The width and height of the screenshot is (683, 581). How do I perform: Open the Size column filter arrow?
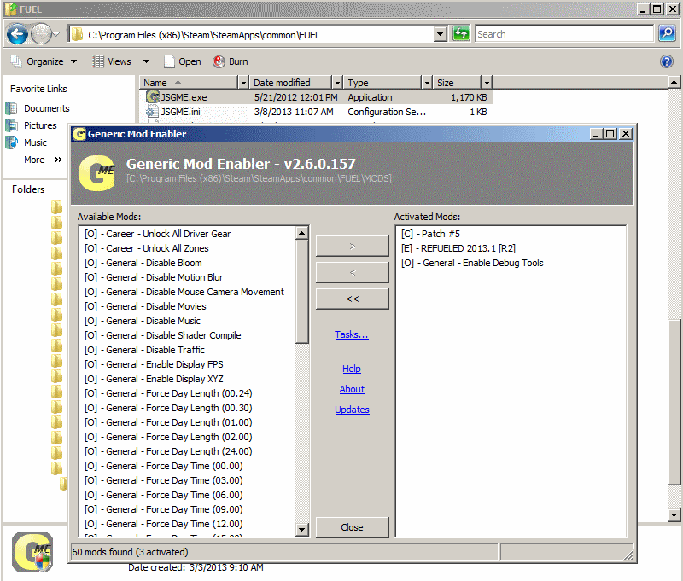pos(487,83)
